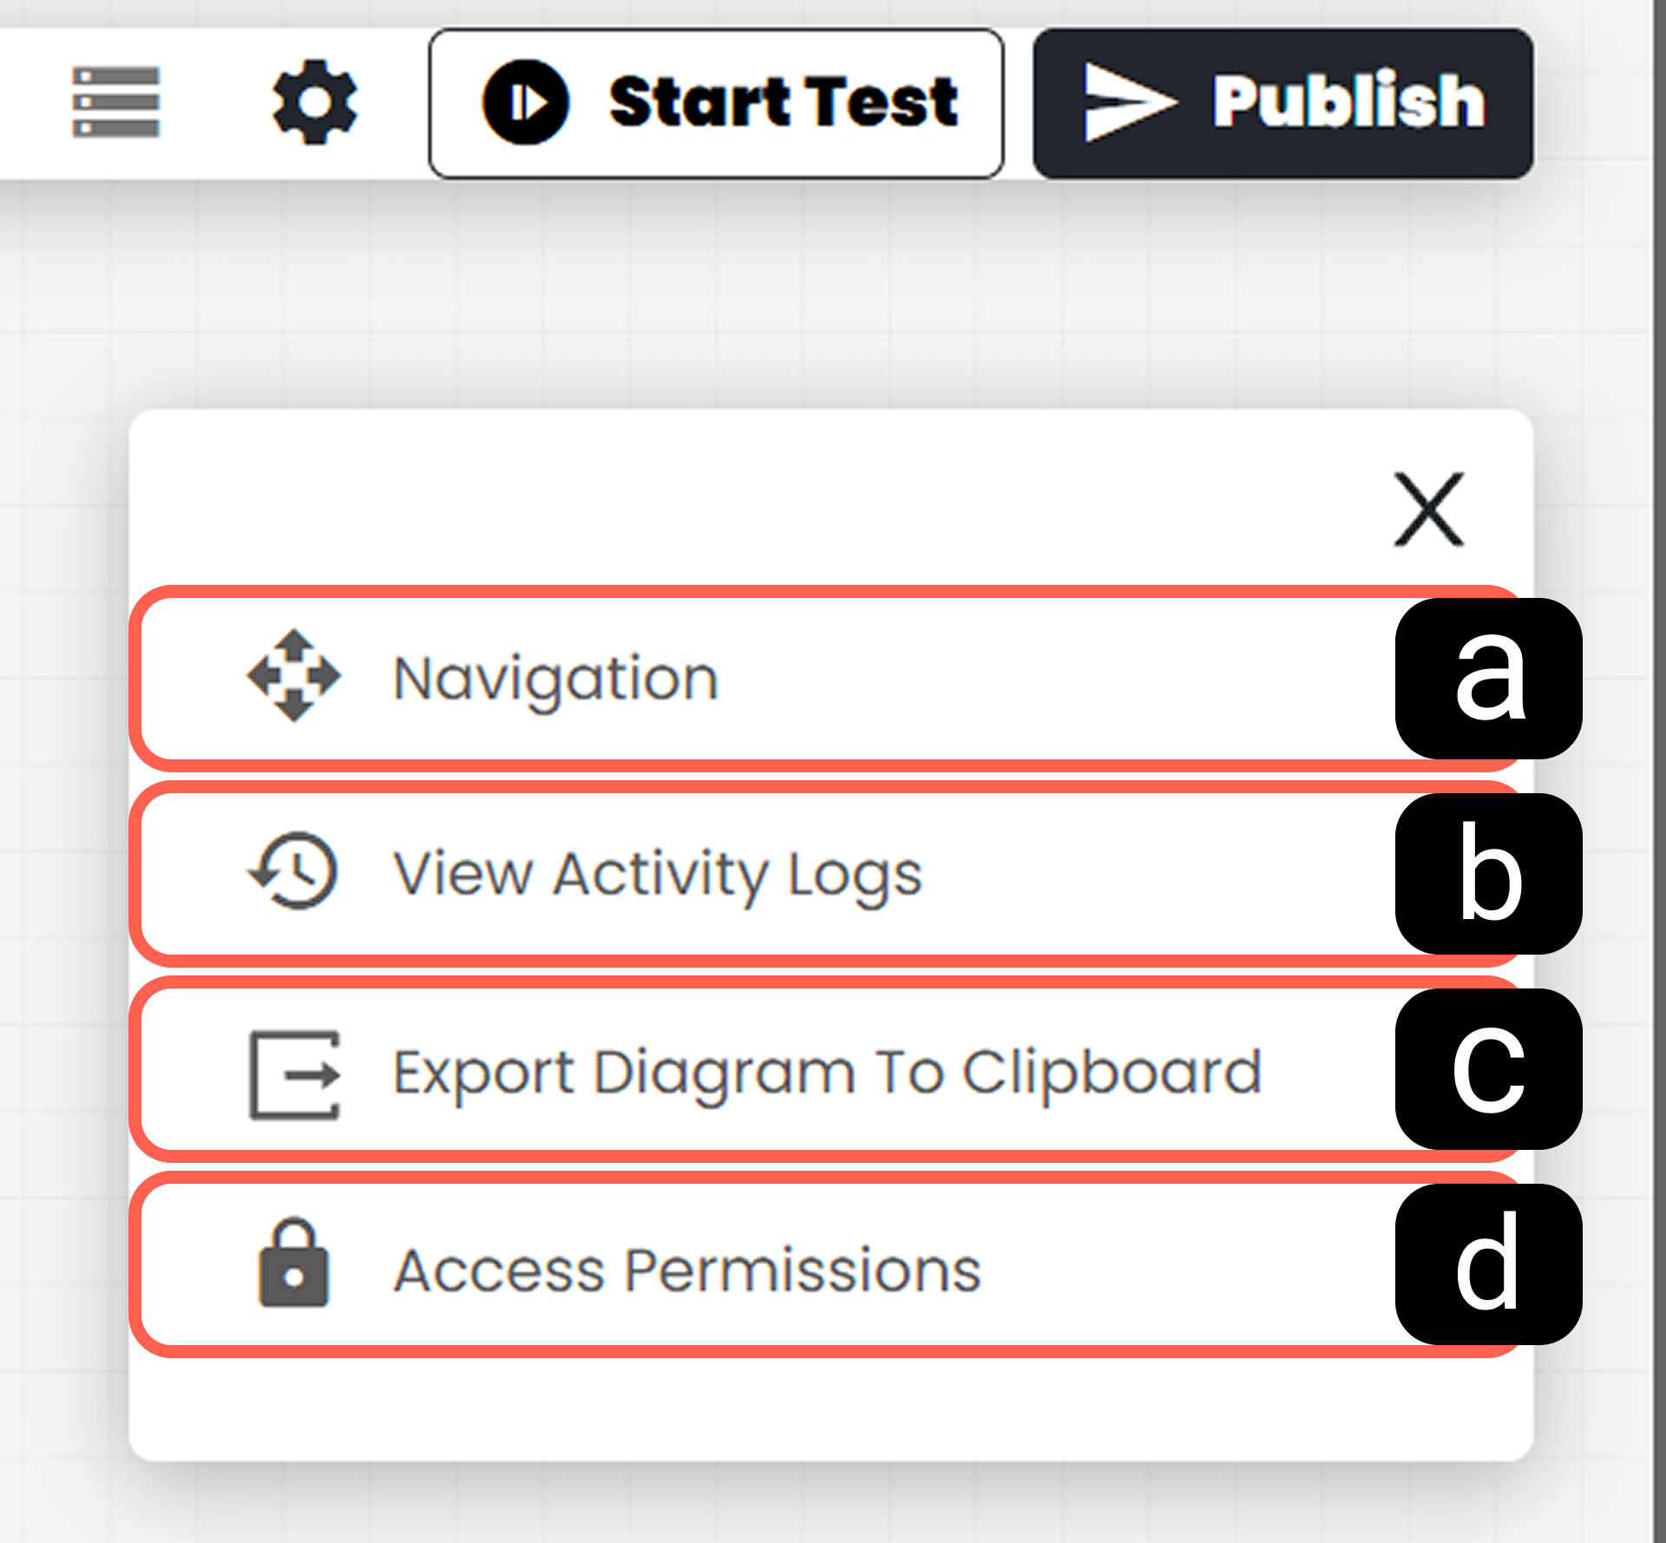Viewport: 1666px width, 1543px height.
Task: Click the Publish paper plane icon
Action: (1130, 102)
